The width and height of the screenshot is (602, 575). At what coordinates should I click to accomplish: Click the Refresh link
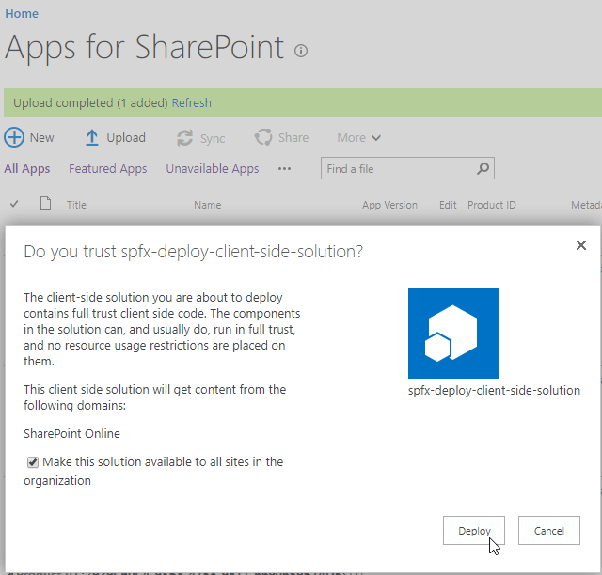pos(191,102)
